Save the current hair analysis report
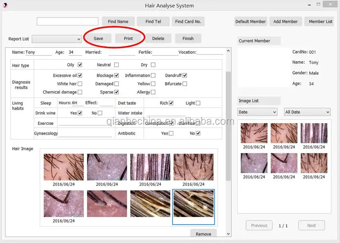The height and width of the screenshot is (243, 340). click(98, 38)
